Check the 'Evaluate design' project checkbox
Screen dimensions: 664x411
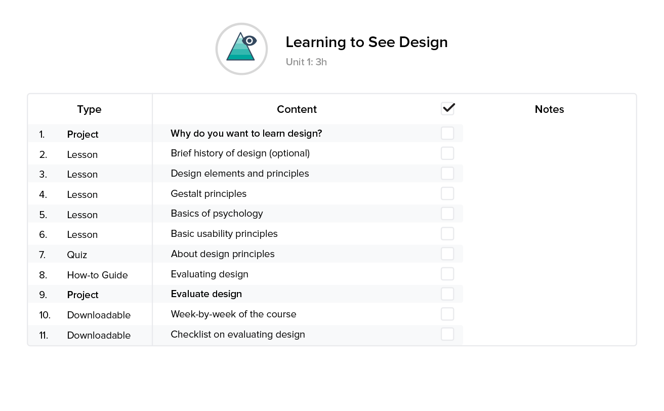coord(447,294)
